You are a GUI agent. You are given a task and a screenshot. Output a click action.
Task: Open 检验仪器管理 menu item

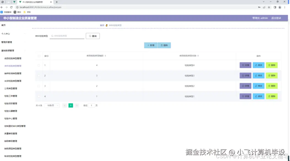point(11,111)
